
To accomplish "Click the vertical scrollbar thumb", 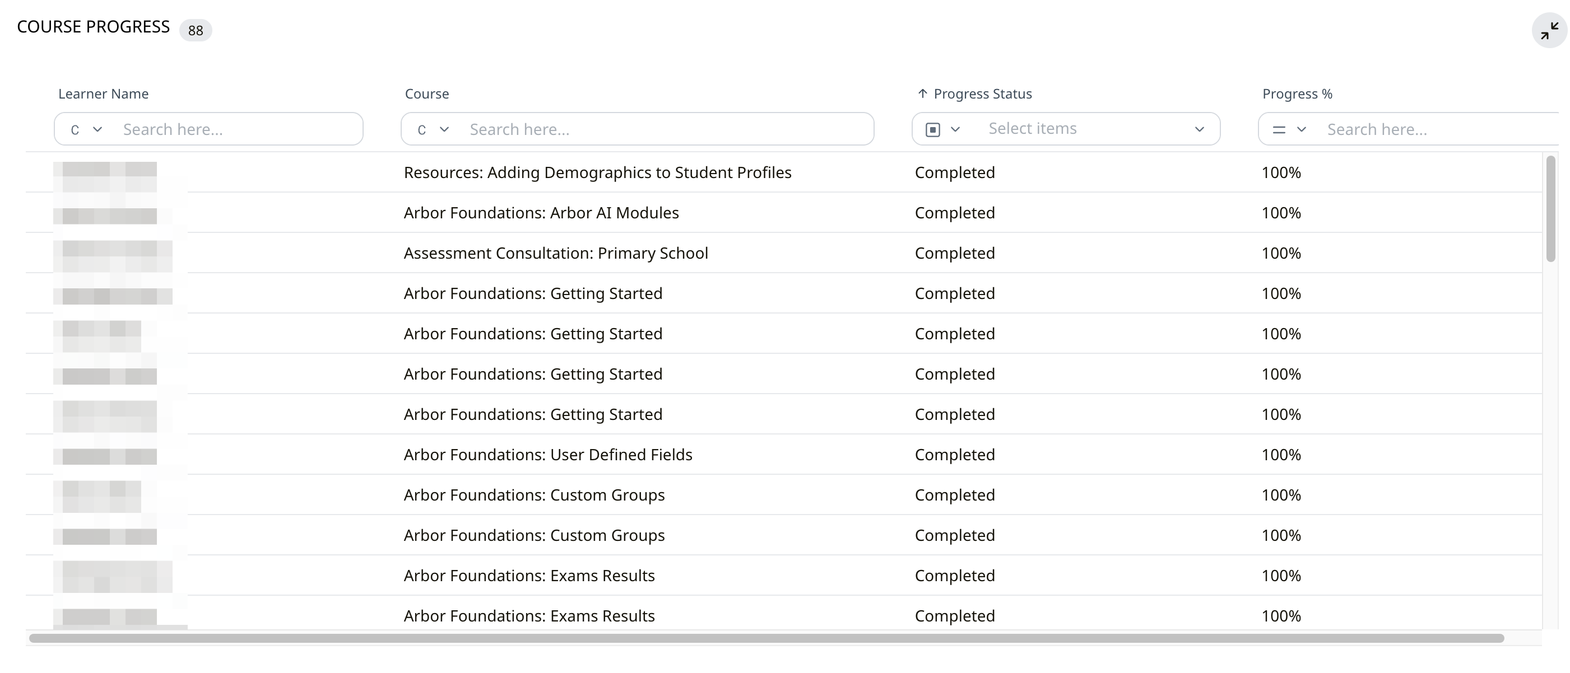I will tap(1550, 208).
